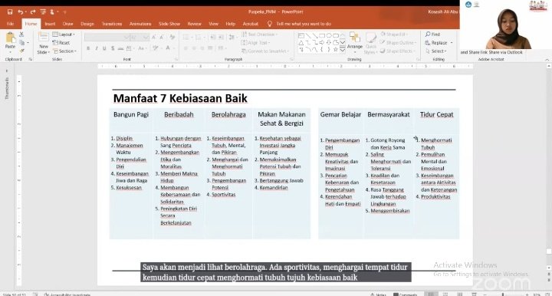The width and height of the screenshot is (552, 296).
Task: Open Shape Effects options
Action: click(398, 51)
